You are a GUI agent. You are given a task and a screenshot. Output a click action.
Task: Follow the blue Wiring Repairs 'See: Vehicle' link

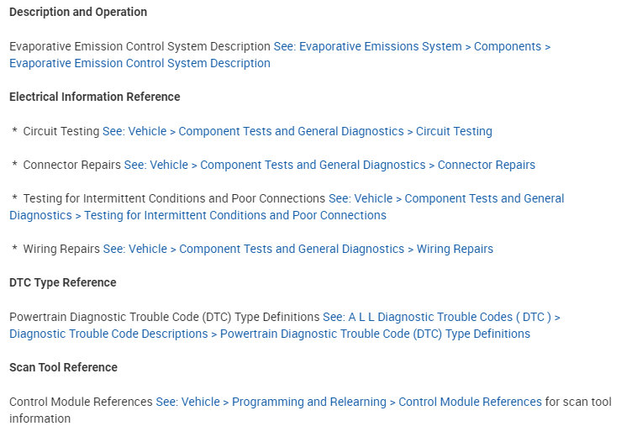click(x=298, y=250)
